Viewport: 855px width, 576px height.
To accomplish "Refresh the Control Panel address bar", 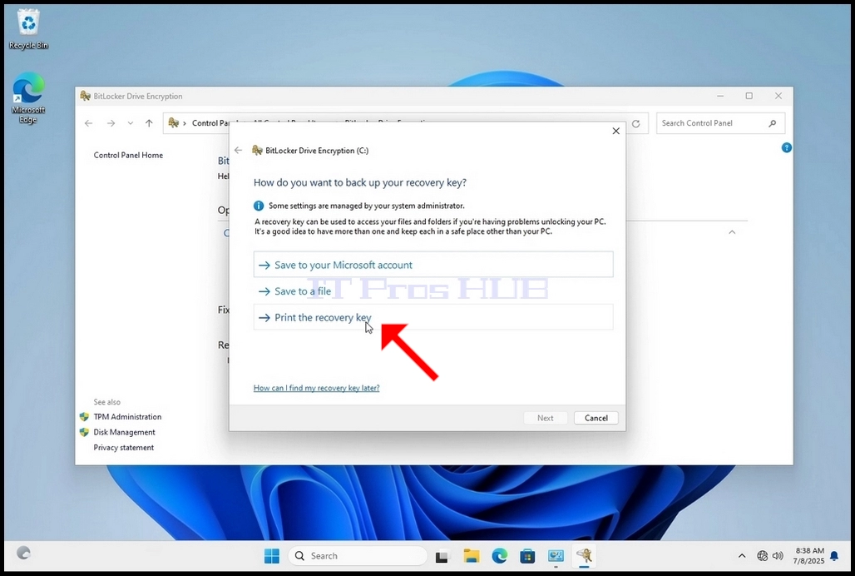I will point(635,124).
